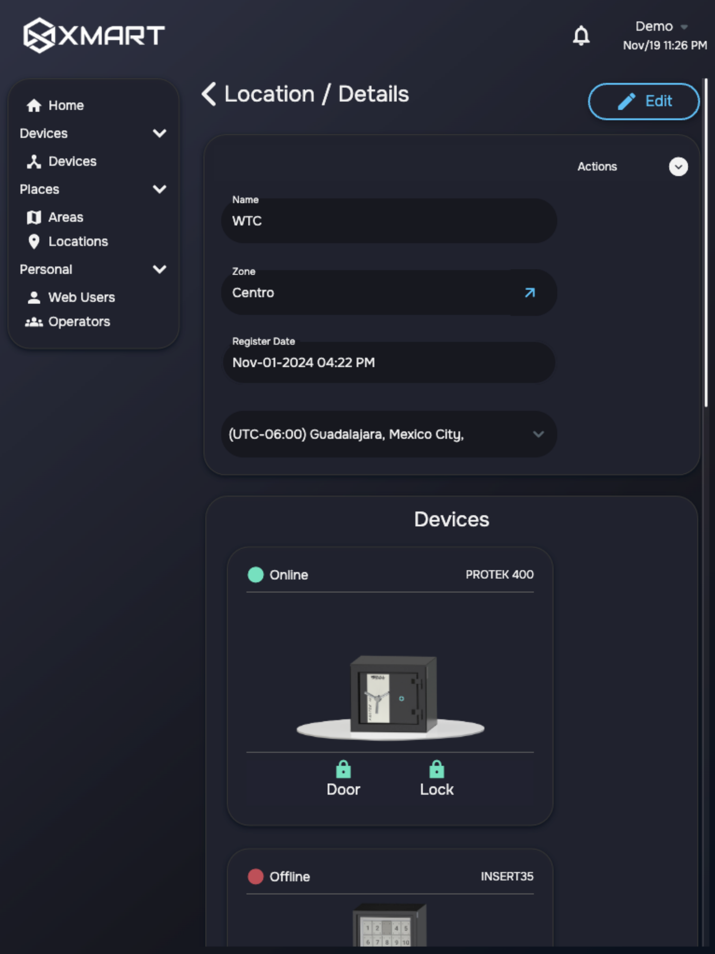
Task: Go back using the back chevron
Action: click(209, 94)
